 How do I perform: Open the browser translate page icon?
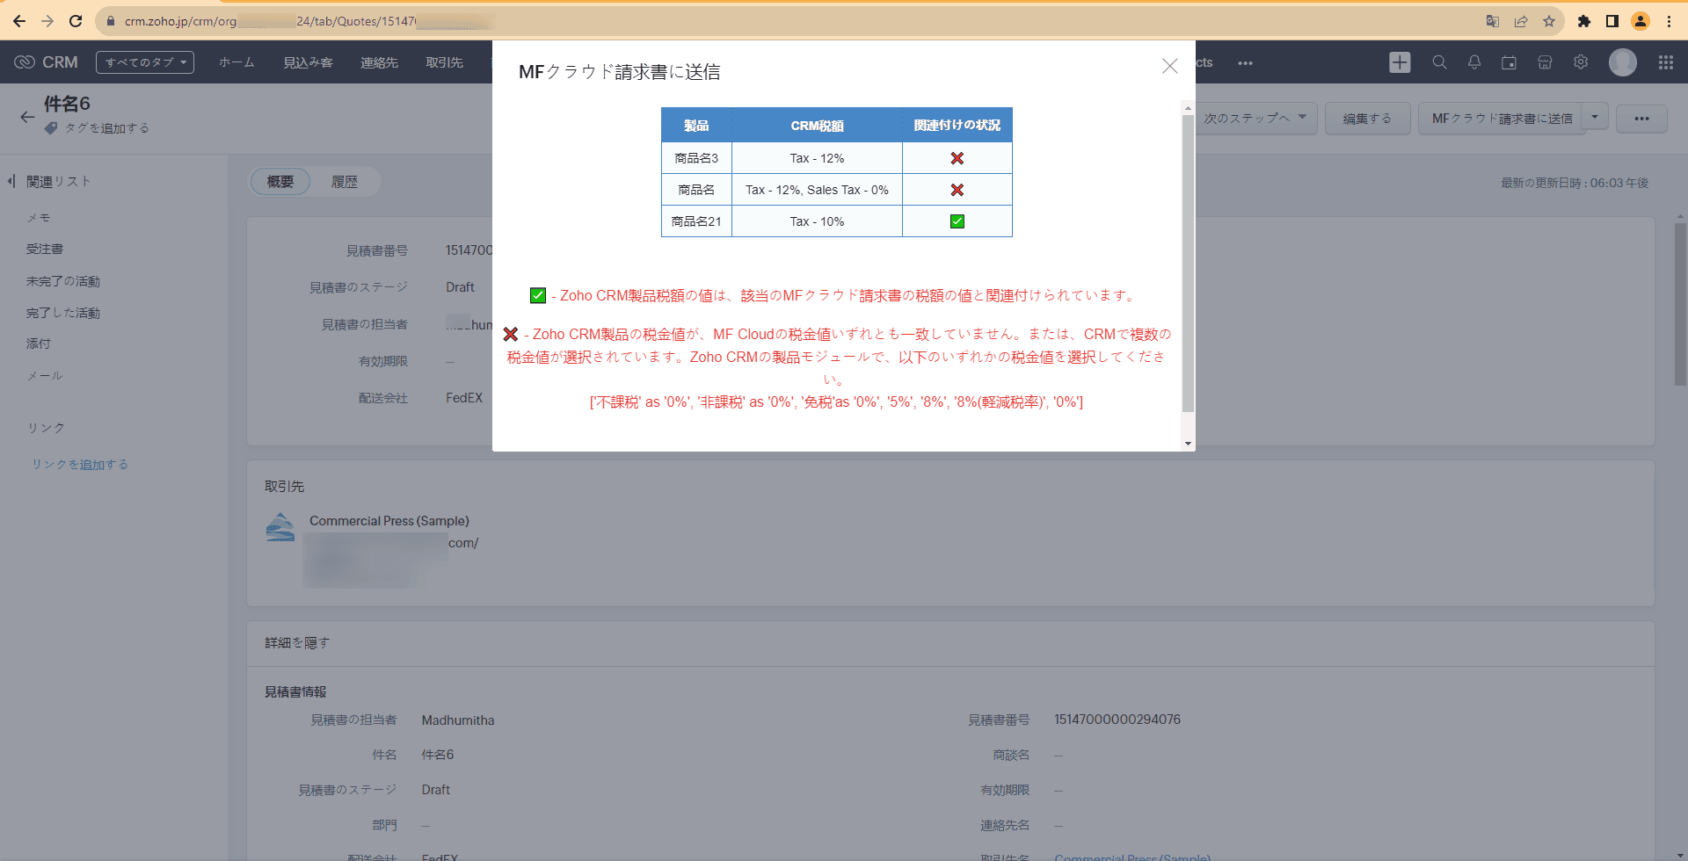point(1493,21)
